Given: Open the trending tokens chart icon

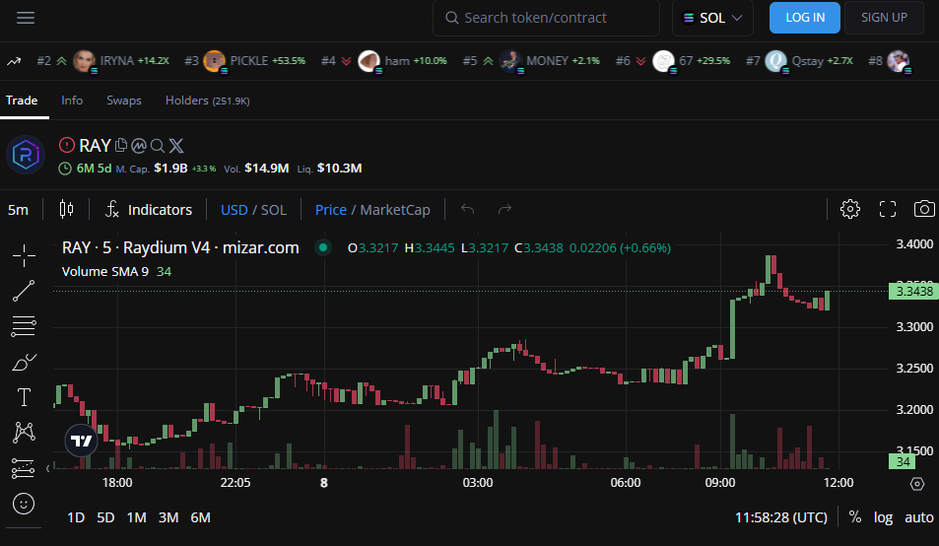Looking at the screenshot, I should tap(14, 60).
